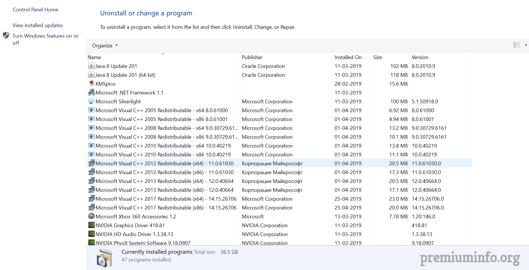Click icon for Visual C++ 2013 (x86) 12.0.40664
Screen dimensions: 529x270
[x=91, y=190]
